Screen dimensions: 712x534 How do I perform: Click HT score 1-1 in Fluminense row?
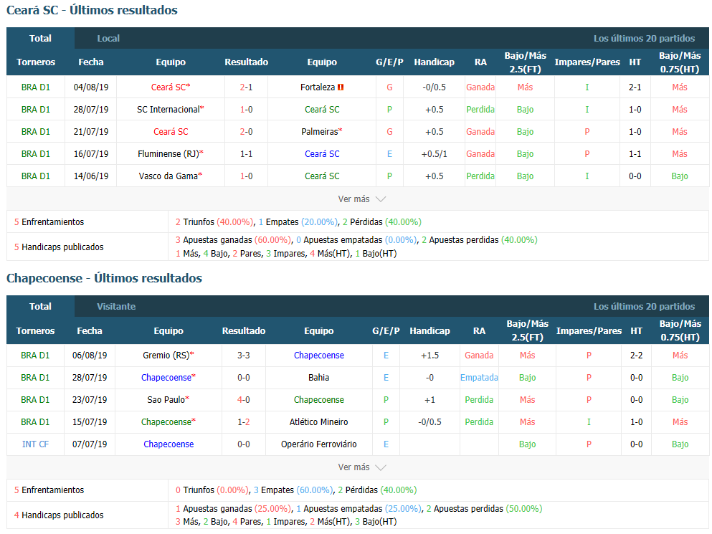(x=635, y=154)
